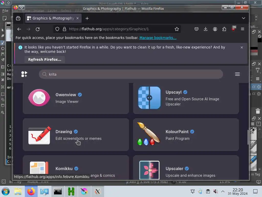
Task: Select Krita's calligraphy tool
Action: pos(3,36)
